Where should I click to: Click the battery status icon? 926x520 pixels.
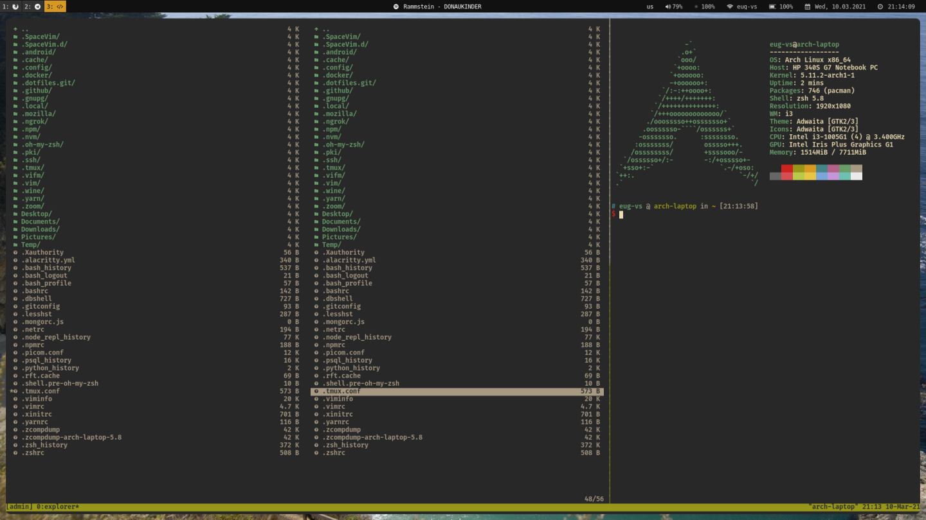click(772, 6)
